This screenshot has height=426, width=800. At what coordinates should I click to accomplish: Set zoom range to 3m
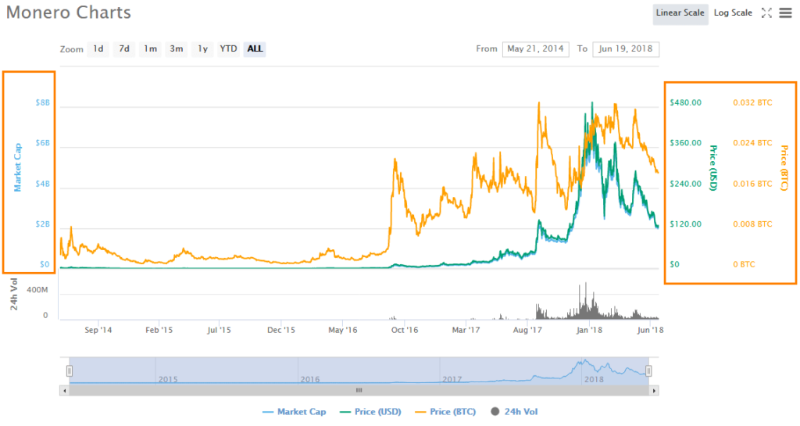pos(177,49)
